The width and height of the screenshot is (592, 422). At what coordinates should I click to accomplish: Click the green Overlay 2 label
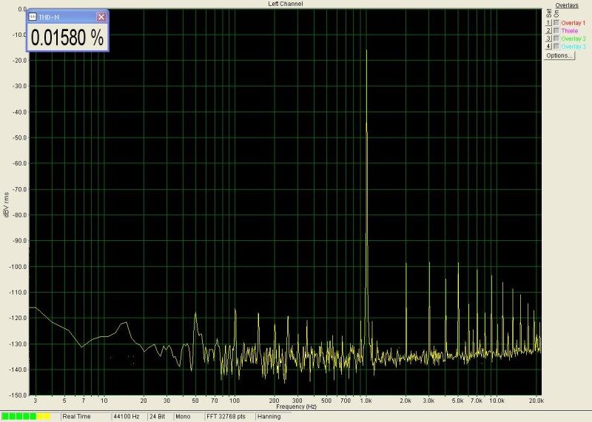pyautogui.click(x=573, y=39)
